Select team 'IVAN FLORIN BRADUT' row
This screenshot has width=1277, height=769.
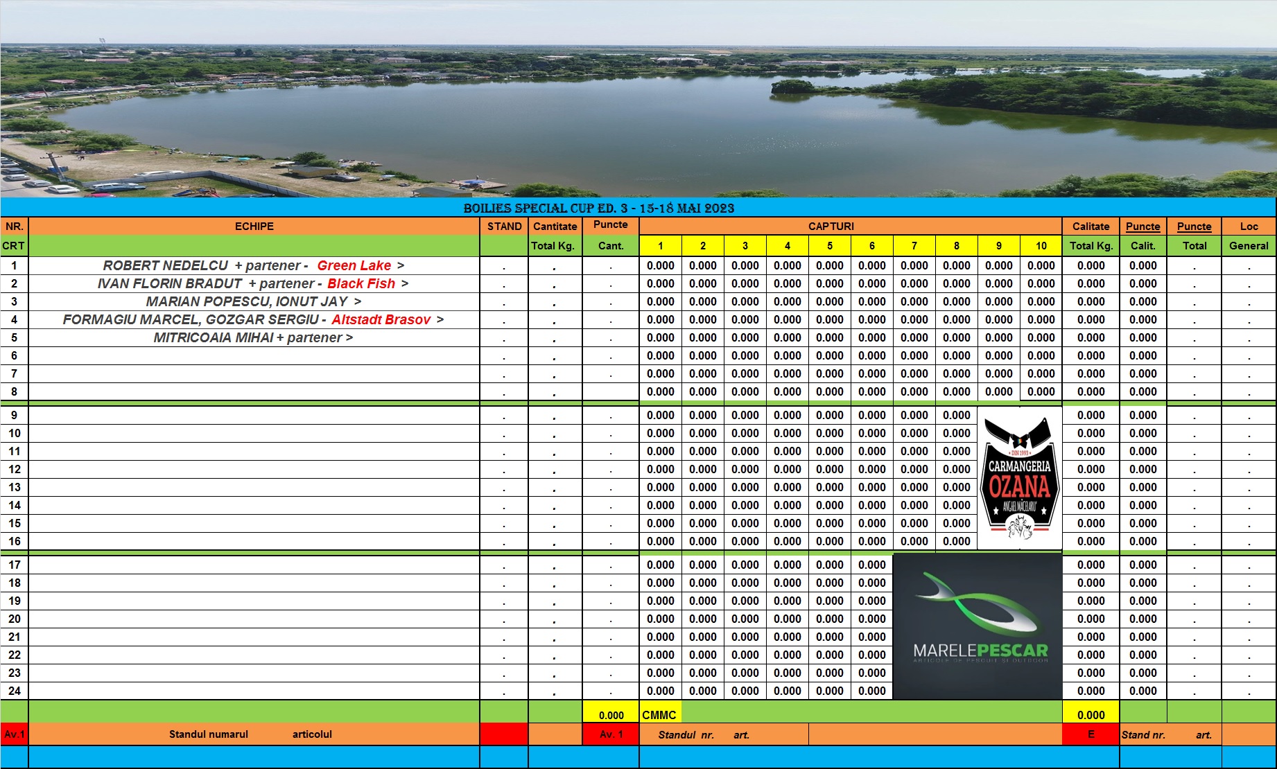[254, 283]
